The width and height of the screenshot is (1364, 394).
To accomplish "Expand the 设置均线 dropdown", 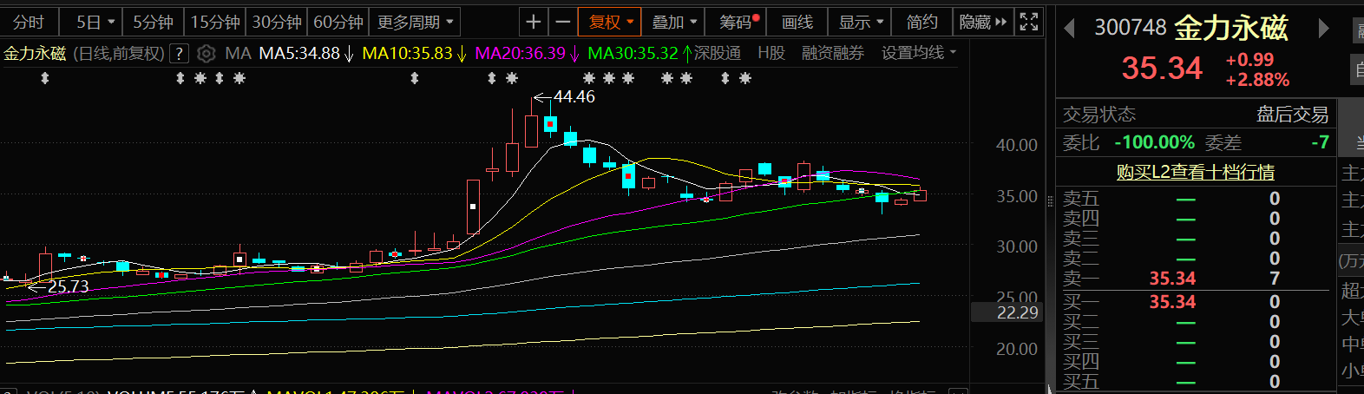I will tap(918, 54).
